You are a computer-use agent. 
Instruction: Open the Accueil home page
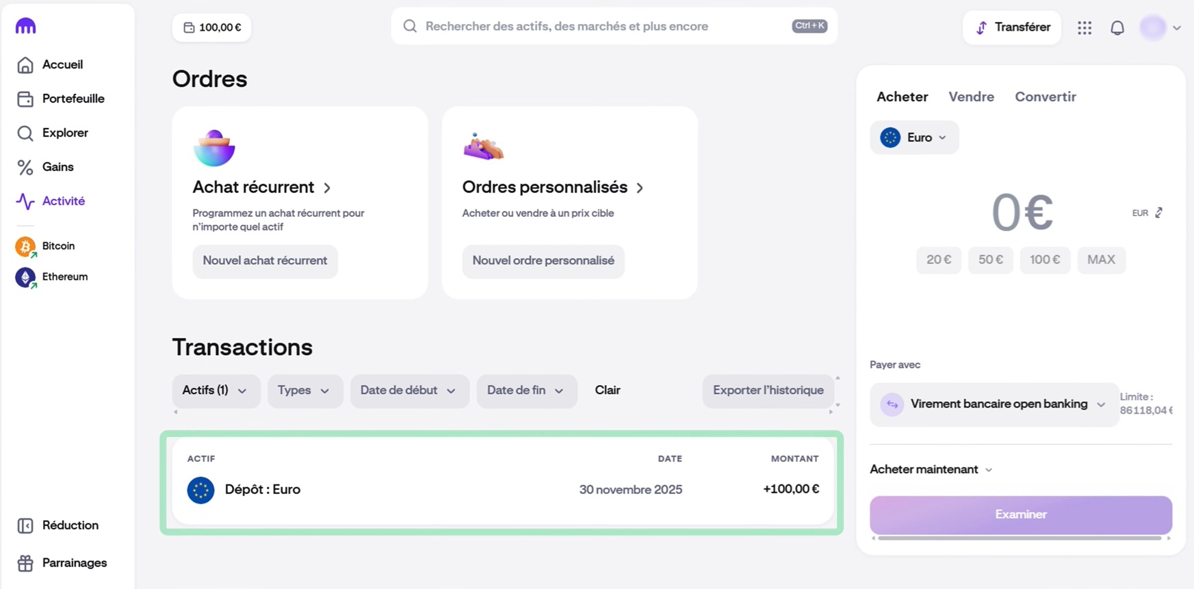(x=50, y=64)
